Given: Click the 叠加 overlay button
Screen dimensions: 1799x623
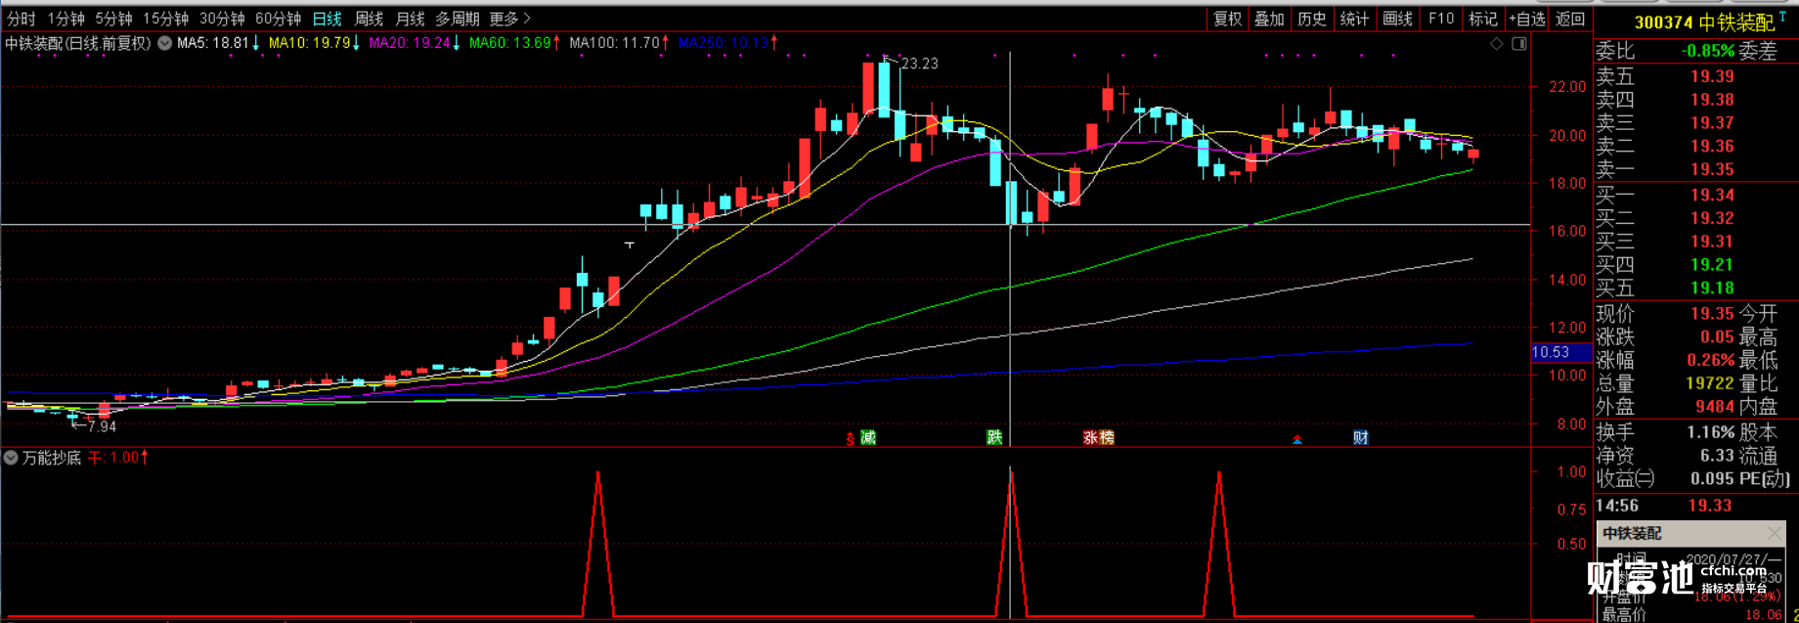Looking at the screenshot, I should pyautogui.click(x=1269, y=19).
